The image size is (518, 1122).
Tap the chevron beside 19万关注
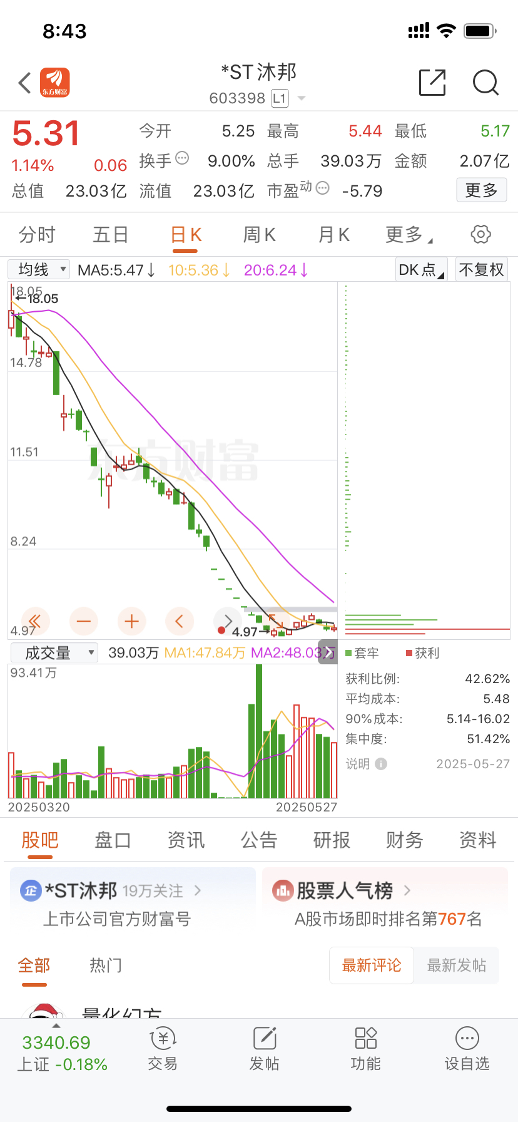click(x=198, y=890)
